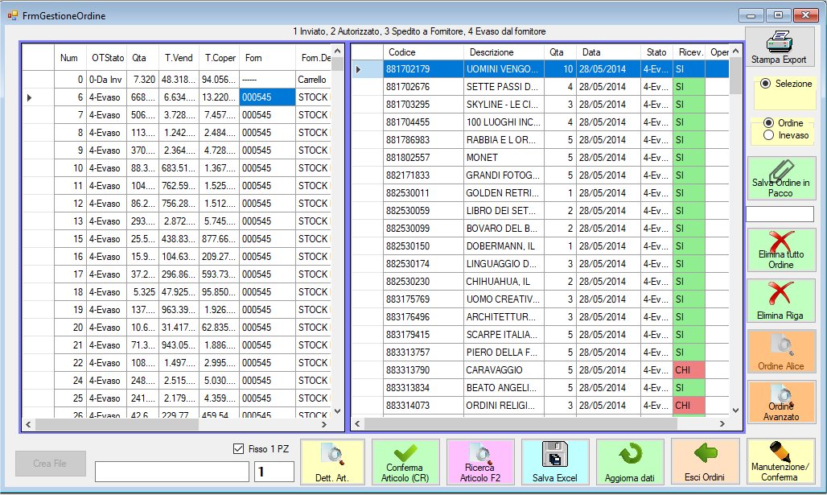Click Salva Excel floppy disk button

pyautogui.click(x=555, y=462)
